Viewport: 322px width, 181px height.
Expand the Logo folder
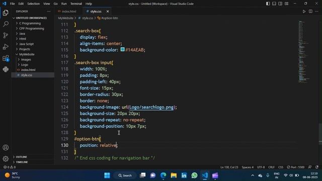pyautogui.click(x=25, y=65)
